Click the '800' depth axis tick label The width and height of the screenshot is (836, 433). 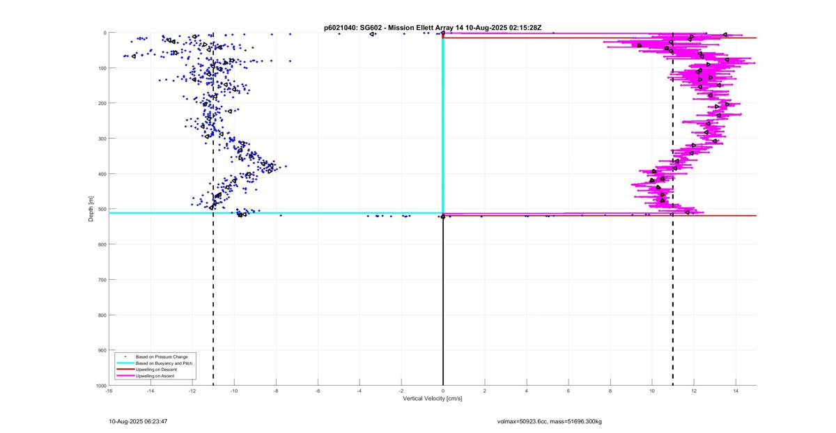coord(102,315)
